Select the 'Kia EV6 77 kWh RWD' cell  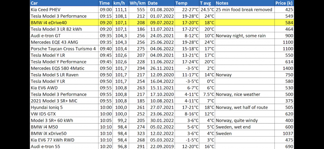[x=64, y=140]
